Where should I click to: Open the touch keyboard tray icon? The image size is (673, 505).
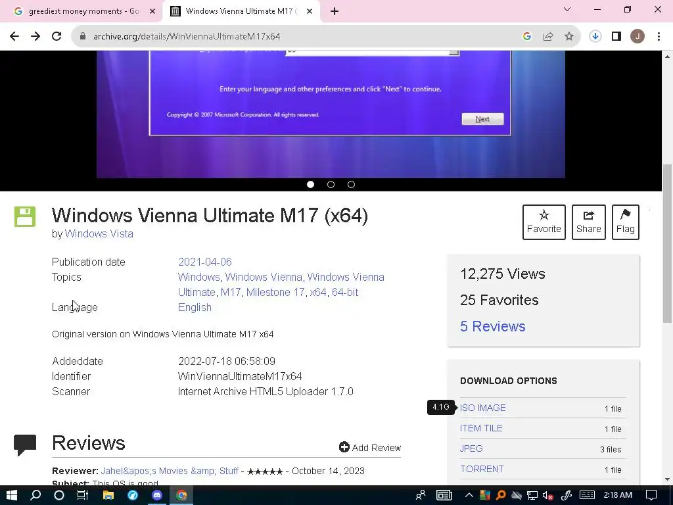587,495
